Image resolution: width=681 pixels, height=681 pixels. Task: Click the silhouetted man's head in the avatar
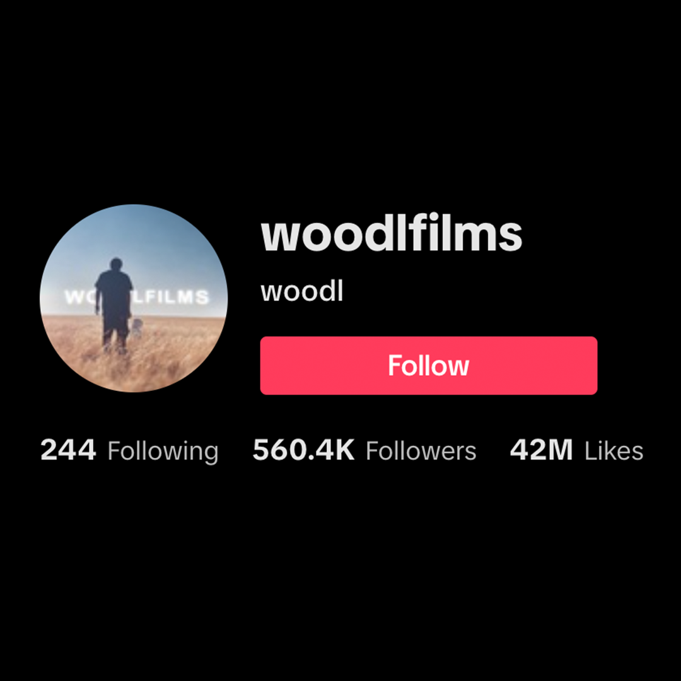click(x=115, y=264)
